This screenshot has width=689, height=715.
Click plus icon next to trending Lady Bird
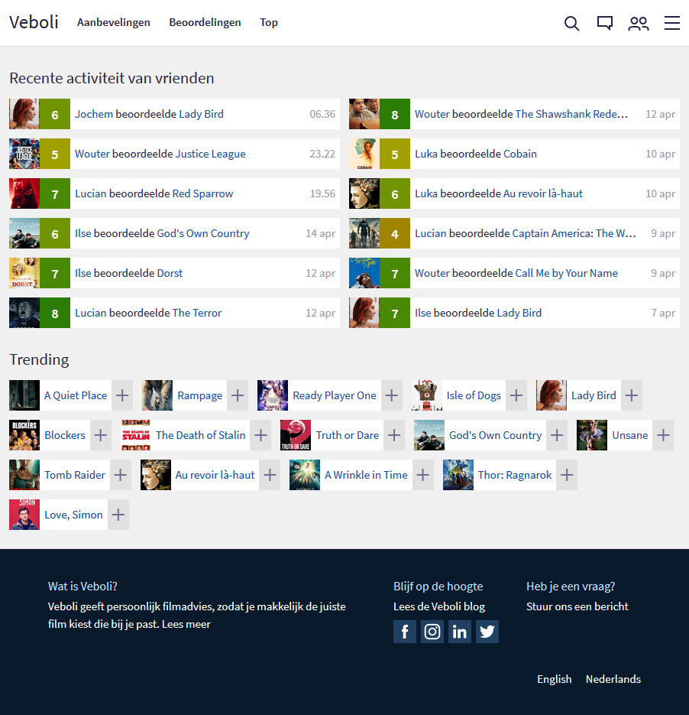click(631, 395)
